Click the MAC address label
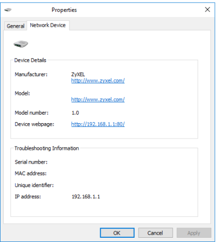The width and height of the screenshot is (217, 242). pyautogui.click(x=30, y=173)
